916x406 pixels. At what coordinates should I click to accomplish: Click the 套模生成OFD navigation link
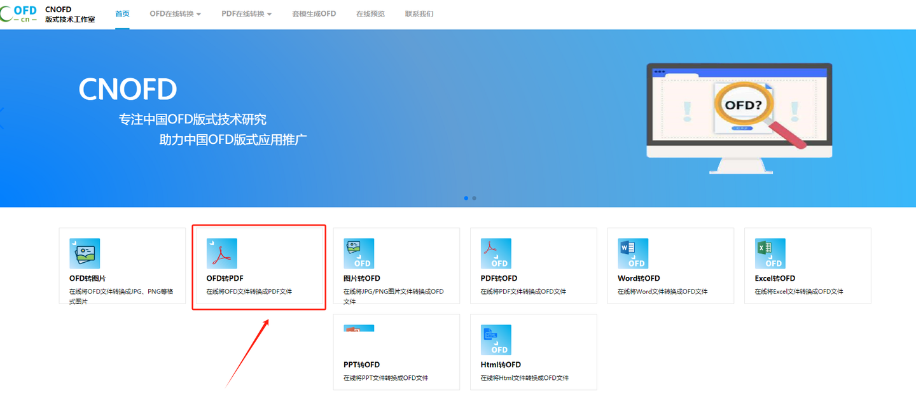tap(314, 13)
